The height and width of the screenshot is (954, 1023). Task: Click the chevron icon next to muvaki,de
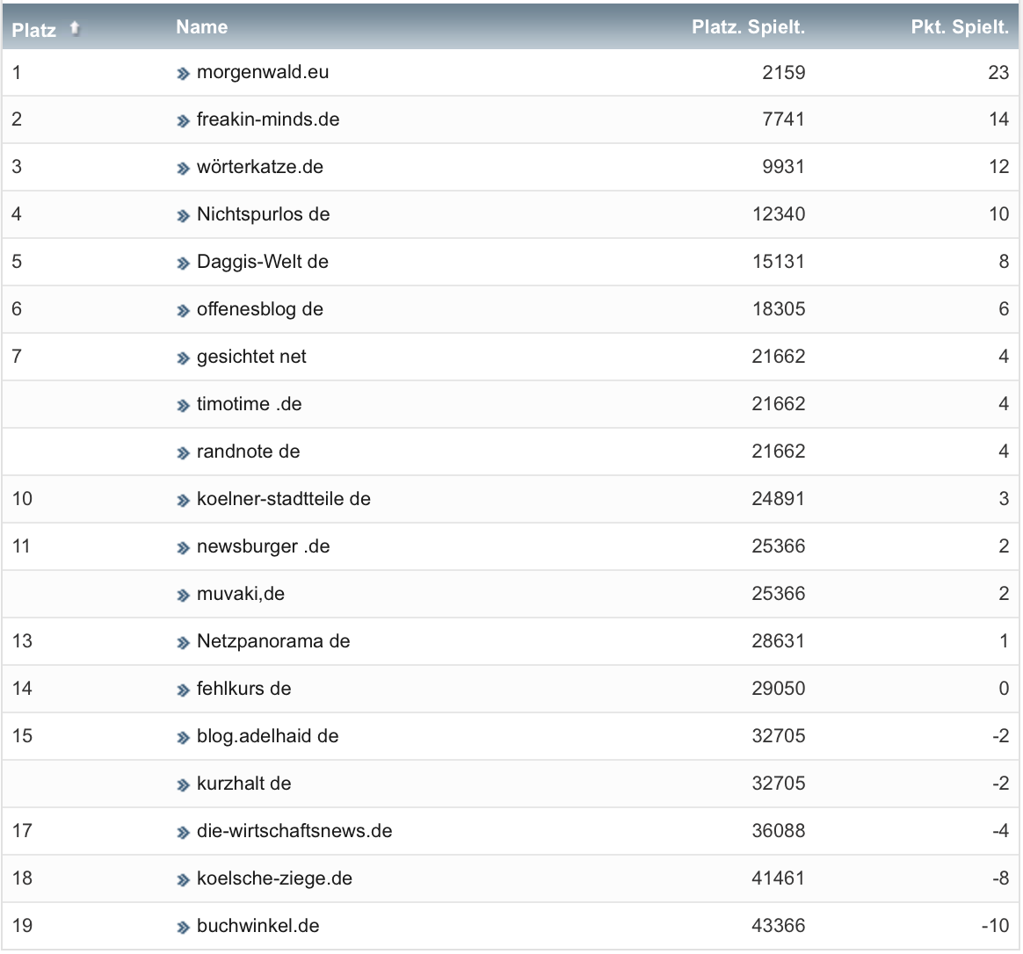click(183, 596)
